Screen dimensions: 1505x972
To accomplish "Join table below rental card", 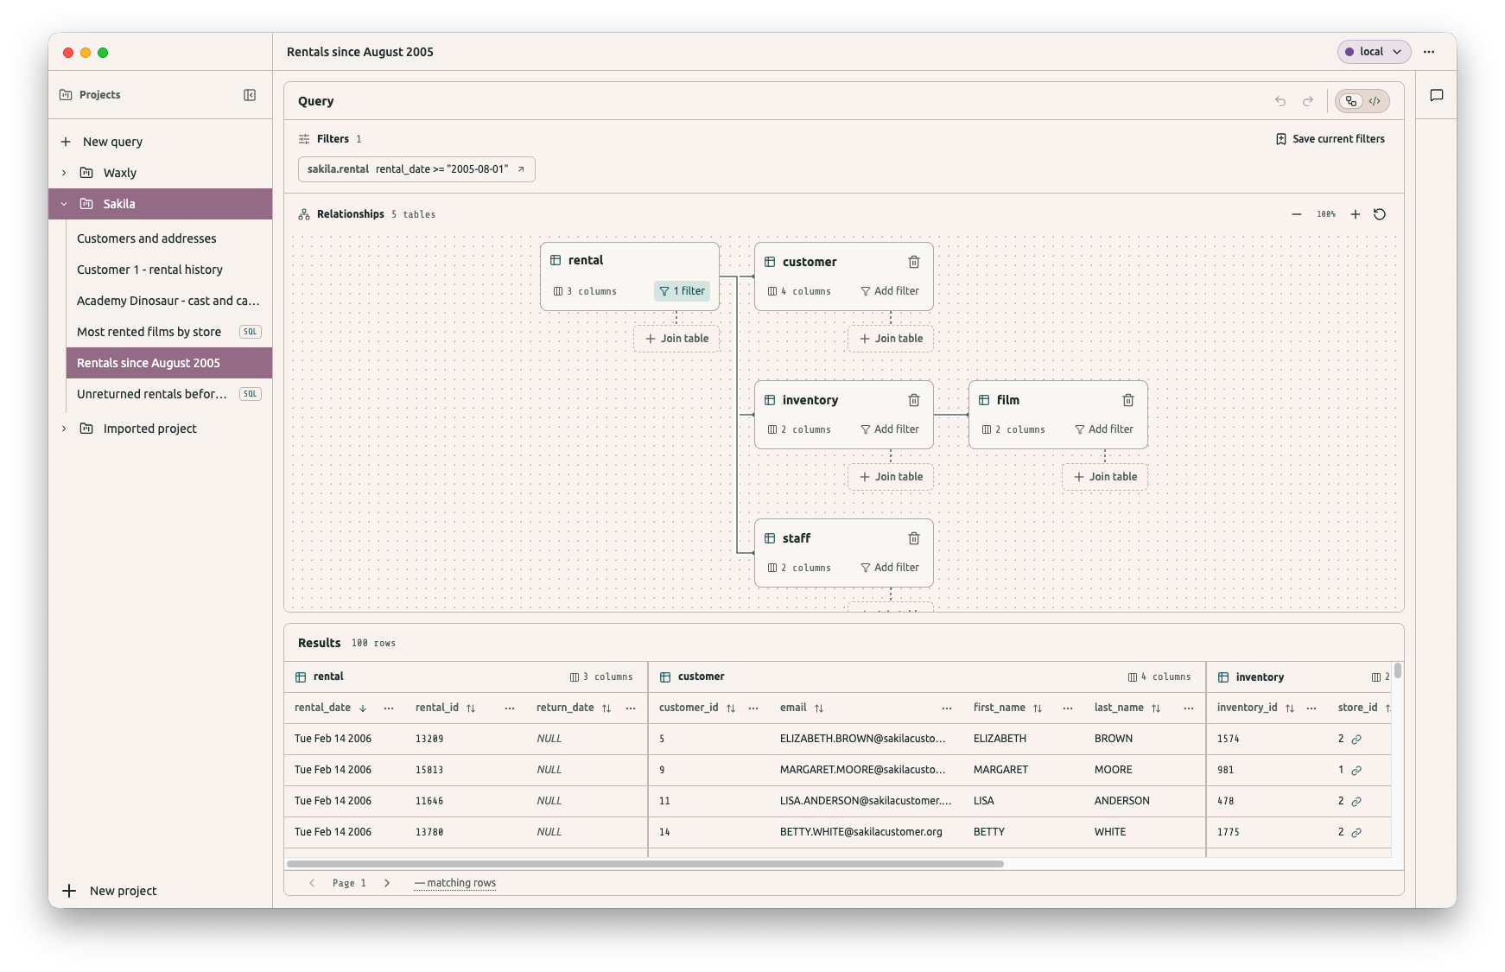I will [x=676, y=339].
